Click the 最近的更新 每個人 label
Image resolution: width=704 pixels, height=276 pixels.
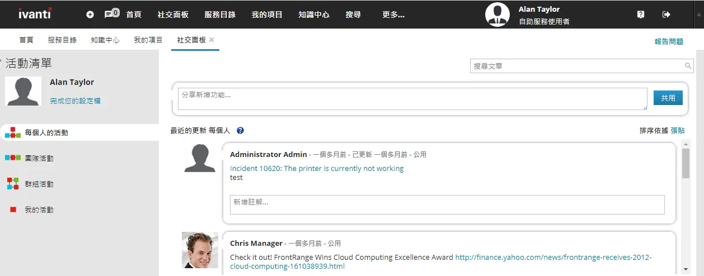[x=200, y=131]
